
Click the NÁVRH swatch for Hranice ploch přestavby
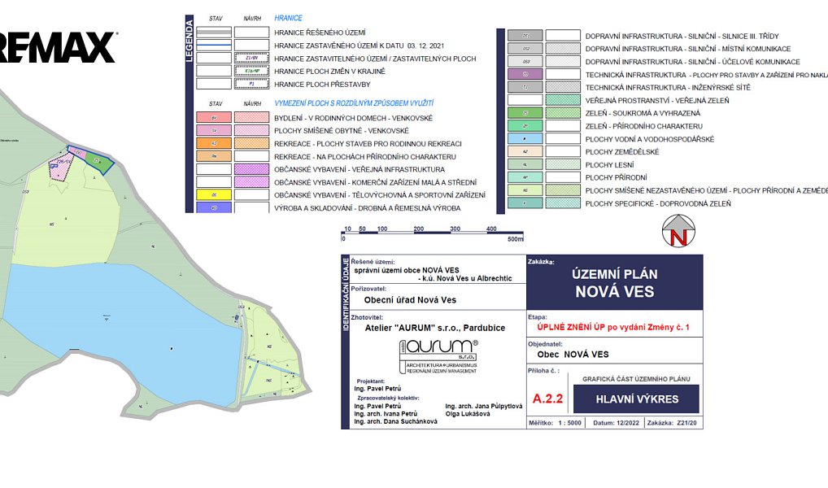(x=252, y=84)
